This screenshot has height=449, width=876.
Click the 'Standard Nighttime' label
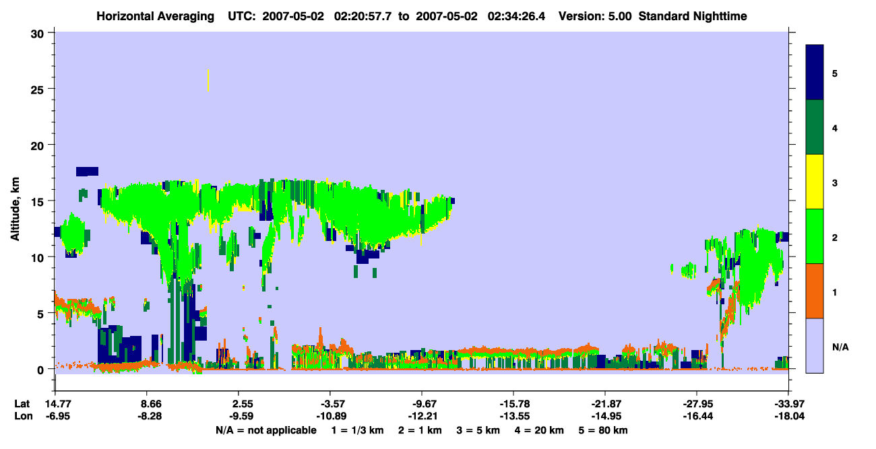(693, 15)
